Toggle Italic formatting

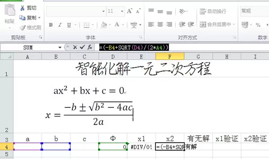[60, 25]
